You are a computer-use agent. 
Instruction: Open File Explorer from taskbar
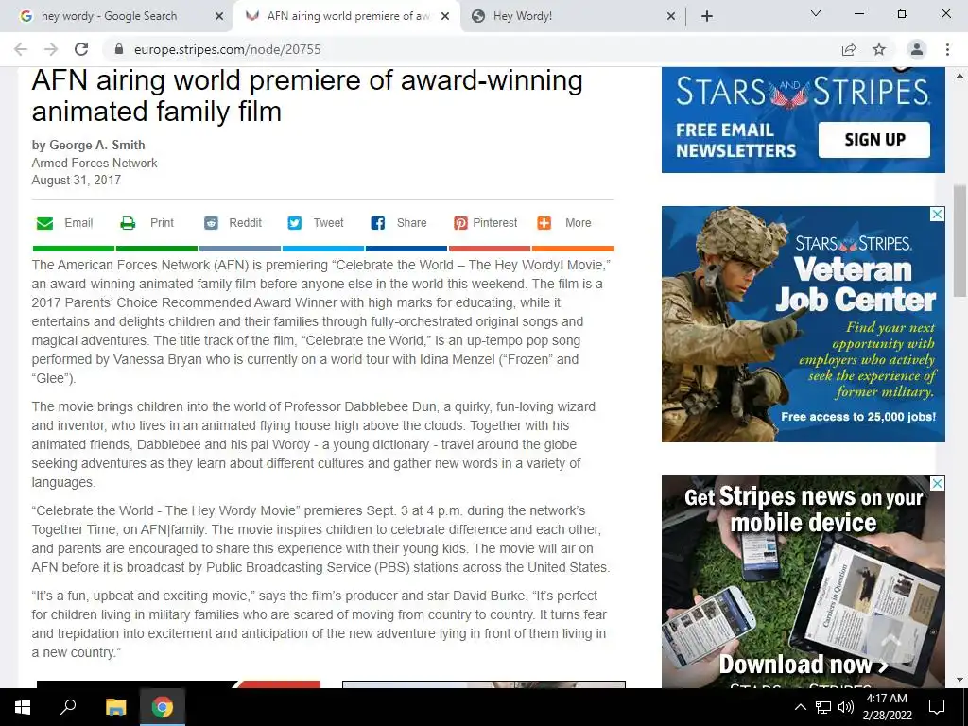tap(115, 707)
